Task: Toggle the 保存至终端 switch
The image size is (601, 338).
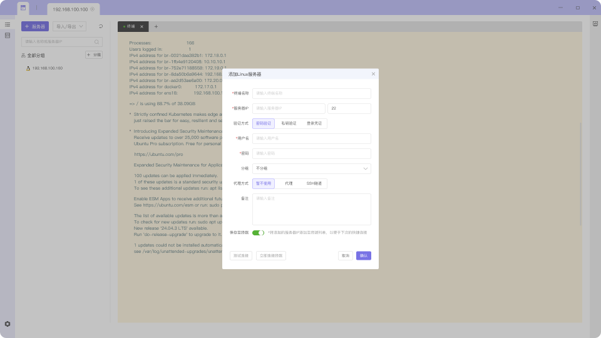Action: coord(258,232)
